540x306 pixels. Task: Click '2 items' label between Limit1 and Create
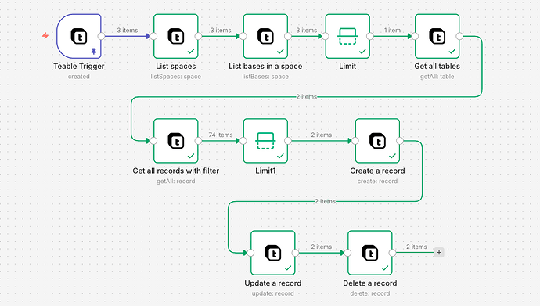322,135
